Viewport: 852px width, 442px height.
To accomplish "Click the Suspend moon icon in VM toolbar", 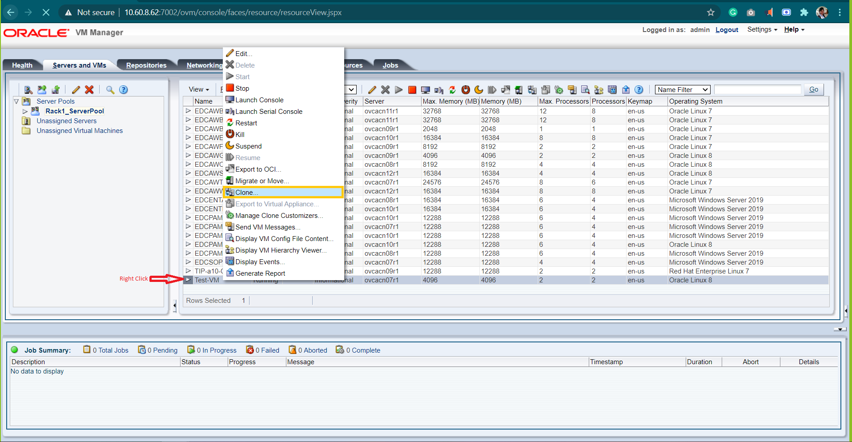I will [479, 90].
